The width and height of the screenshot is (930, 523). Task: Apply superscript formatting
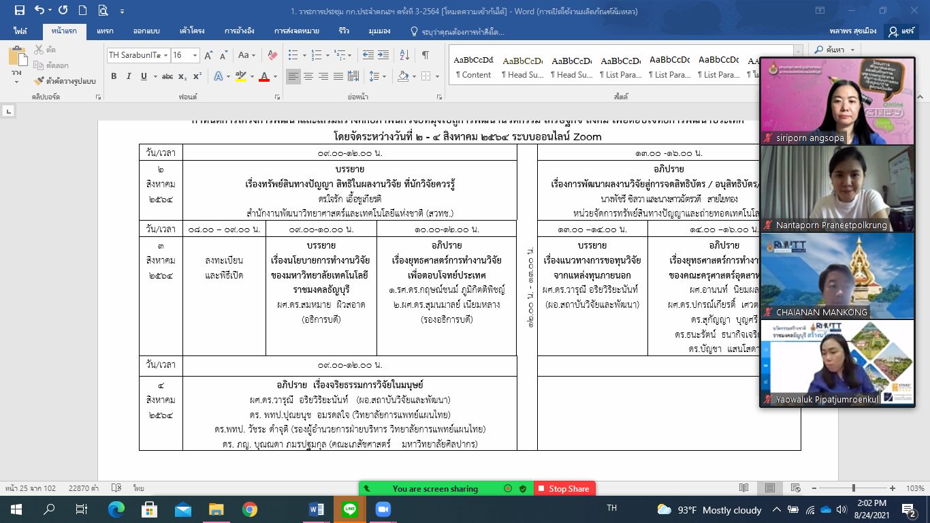pos(197,76)
